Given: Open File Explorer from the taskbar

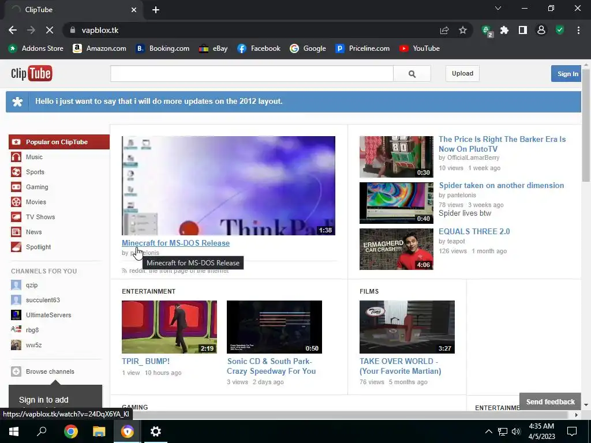Looking at the screenshot, I should pyautogui.click(x=99, y=431).
